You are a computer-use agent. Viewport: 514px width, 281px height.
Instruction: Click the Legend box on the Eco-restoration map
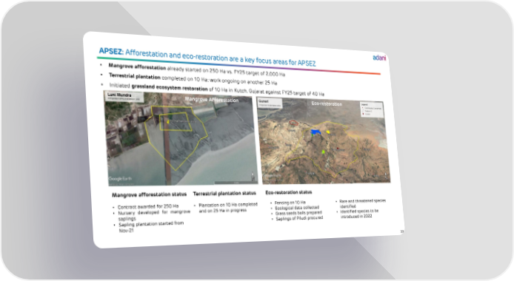371,109
